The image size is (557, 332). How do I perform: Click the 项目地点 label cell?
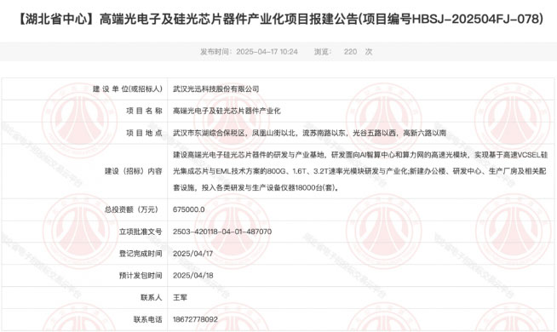point(85,133)
